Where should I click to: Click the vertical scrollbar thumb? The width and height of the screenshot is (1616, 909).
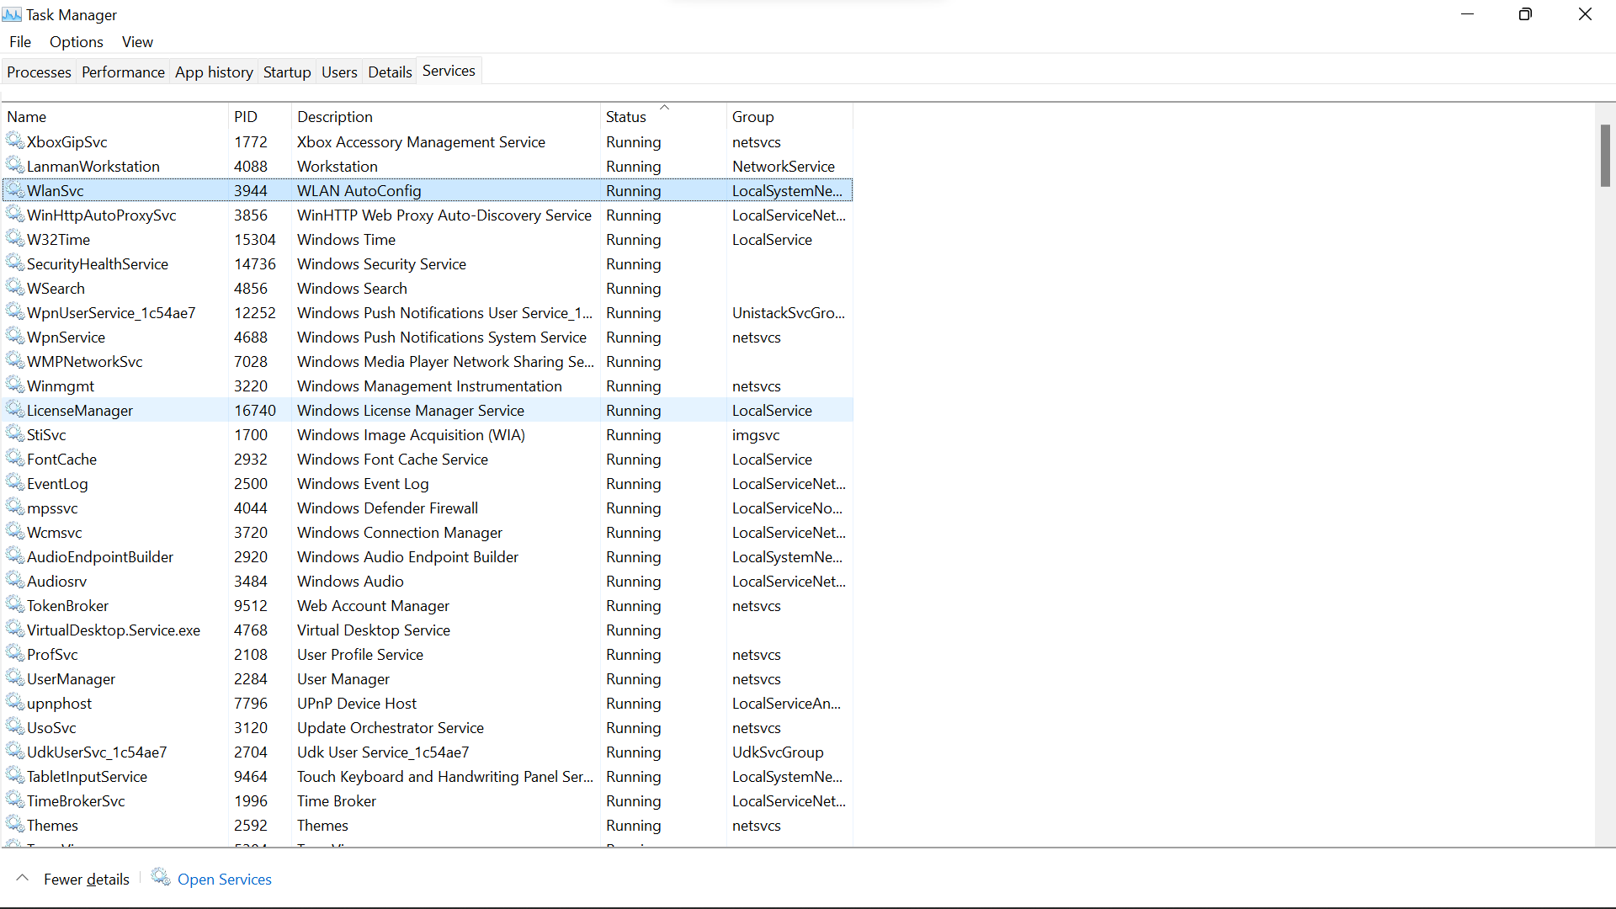click(1605, 156)
